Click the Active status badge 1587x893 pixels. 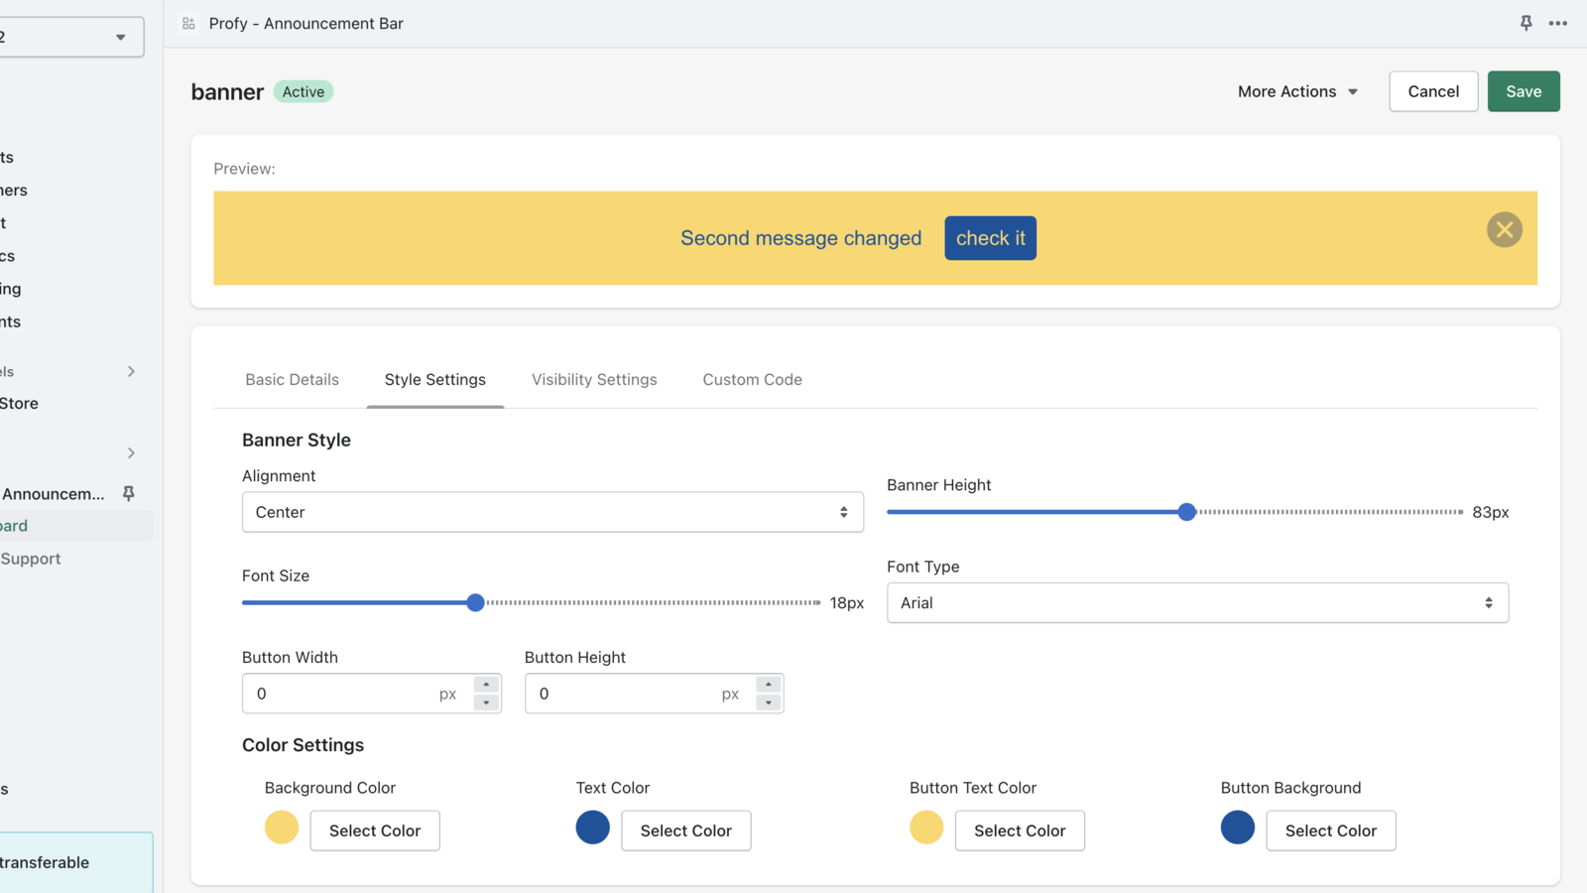coord(304,91)
